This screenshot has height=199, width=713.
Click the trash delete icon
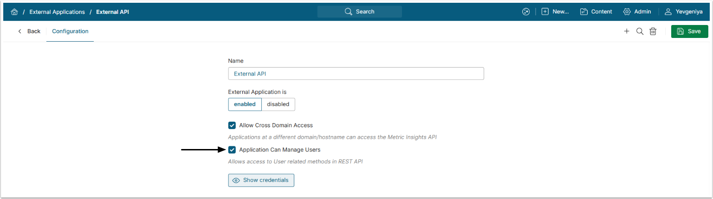point(653,31)
